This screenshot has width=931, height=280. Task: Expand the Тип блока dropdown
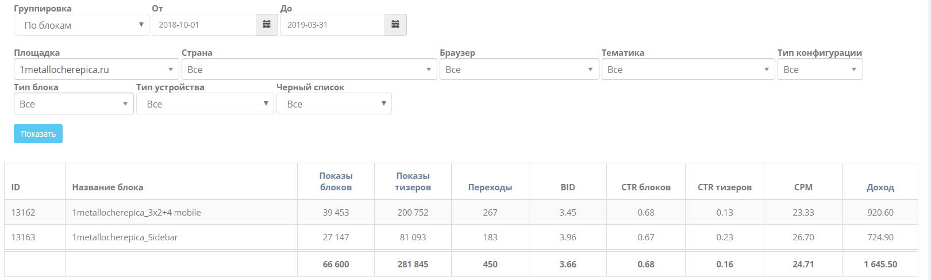click(x=74, y=104)
